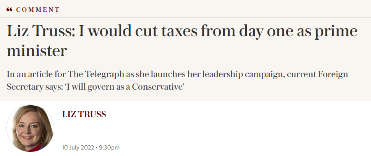Viewport: 371px width, 156px height.
Task: Click 'In an article' at the subheading start
Action: click(x=27, y=74)
